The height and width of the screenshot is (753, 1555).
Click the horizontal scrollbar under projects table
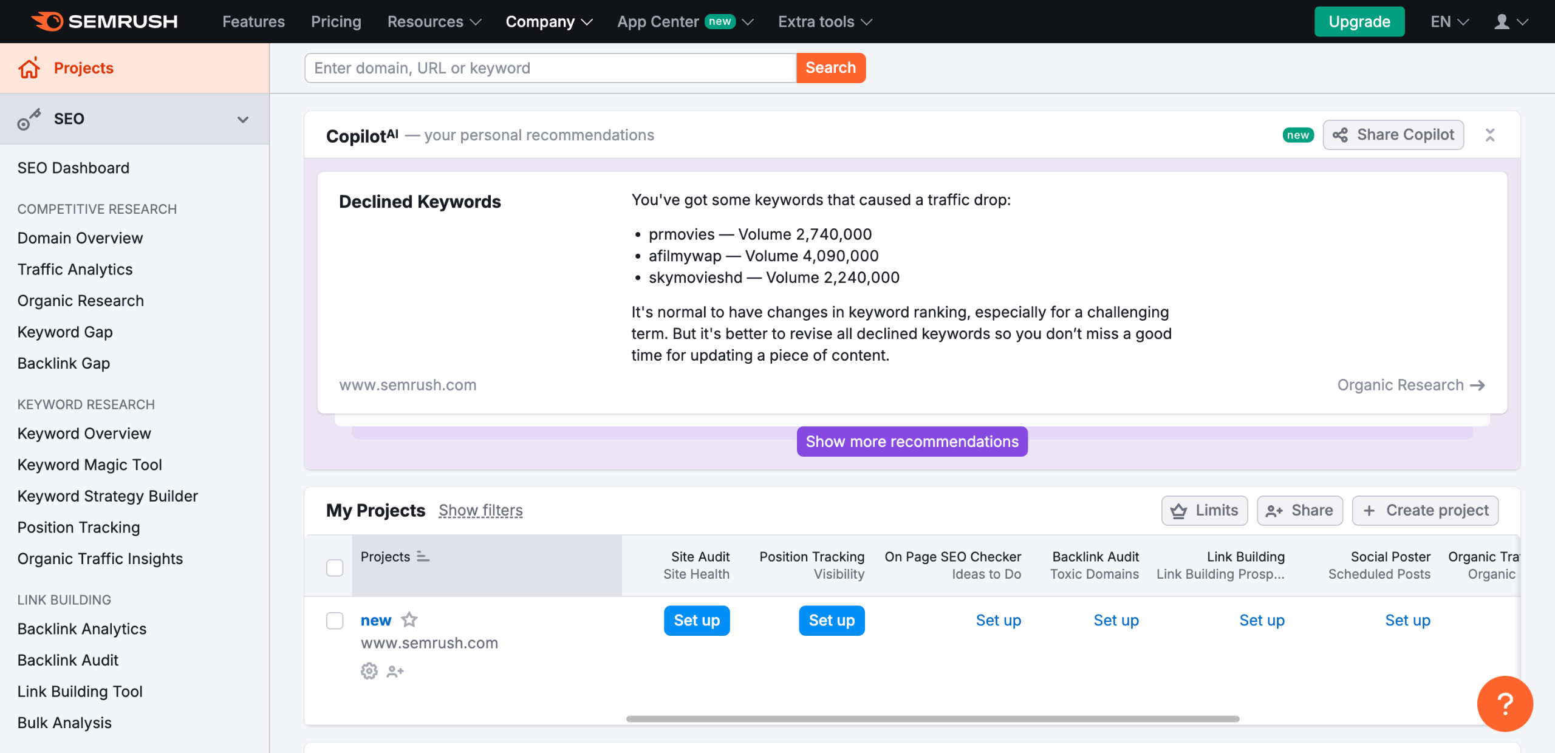(932, 718)
